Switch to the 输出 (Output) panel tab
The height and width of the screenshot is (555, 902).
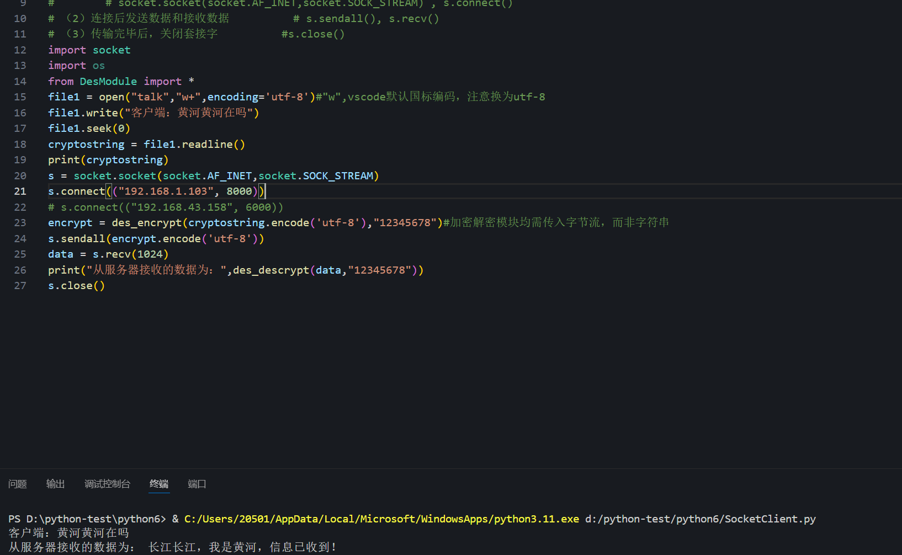coord(56,484)
